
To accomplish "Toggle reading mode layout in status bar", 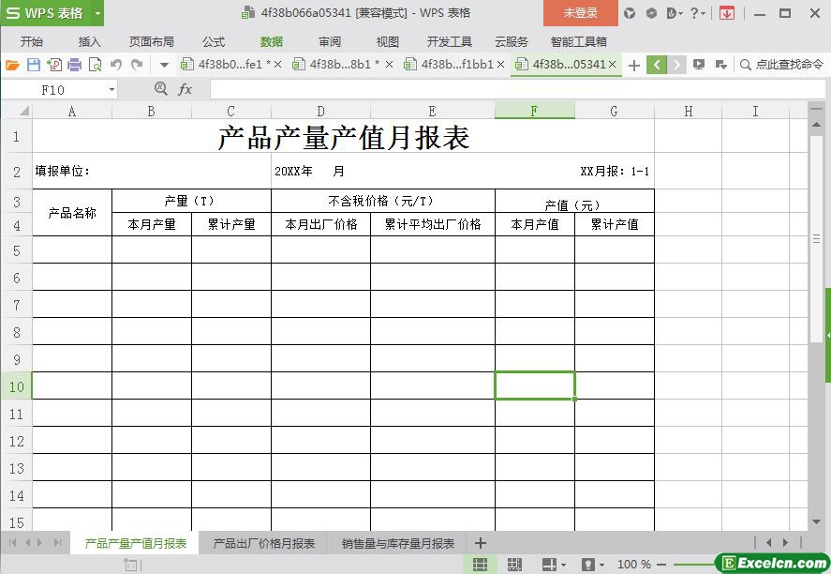I will (550, 565).
